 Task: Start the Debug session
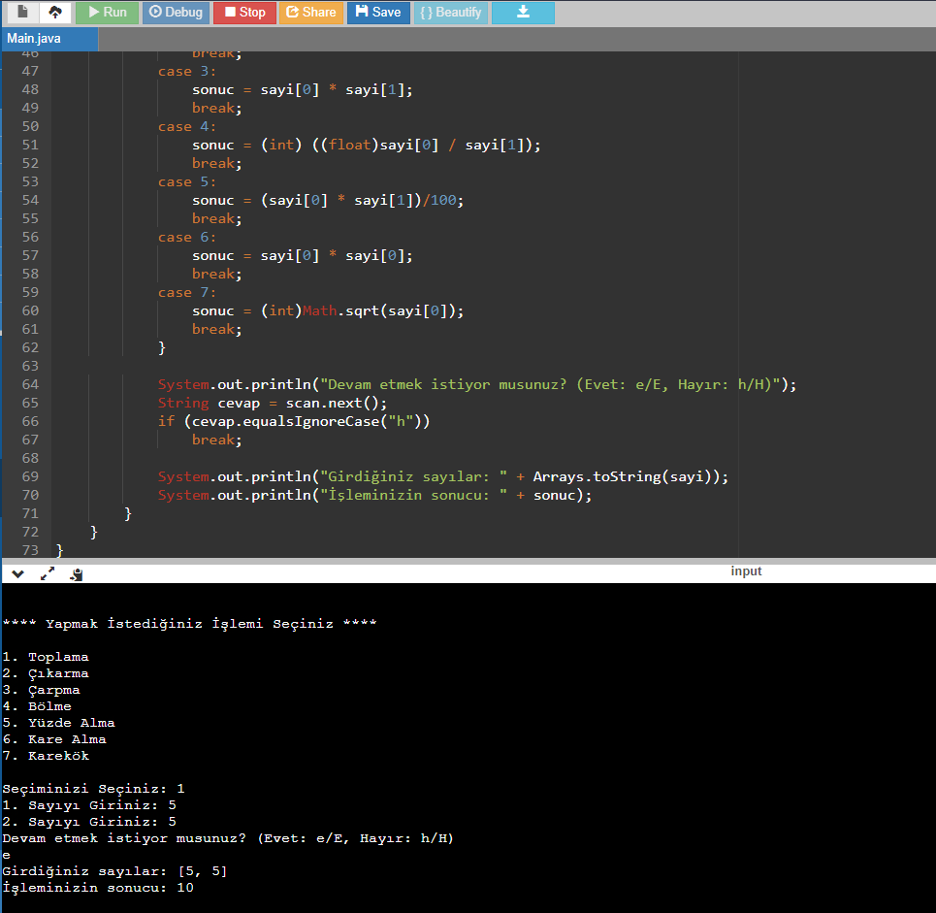176,13
